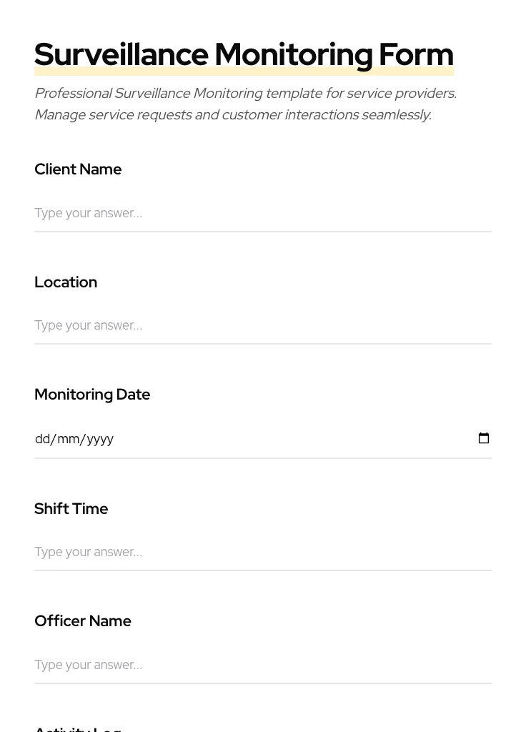Image resolution: width=526 pixels, height=732 pixels.
Task: Click the Client Name question label
Action: 78,169
